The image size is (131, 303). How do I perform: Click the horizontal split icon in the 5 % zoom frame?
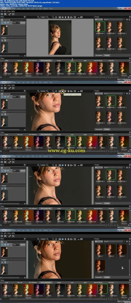pyautogui.click(x=65, y=17)
